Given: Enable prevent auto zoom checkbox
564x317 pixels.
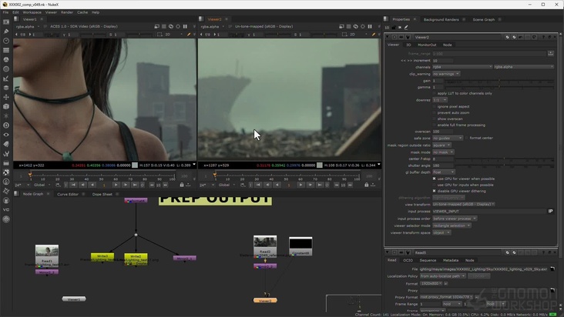Looking at the screenshot, I should tap(434, 113).
